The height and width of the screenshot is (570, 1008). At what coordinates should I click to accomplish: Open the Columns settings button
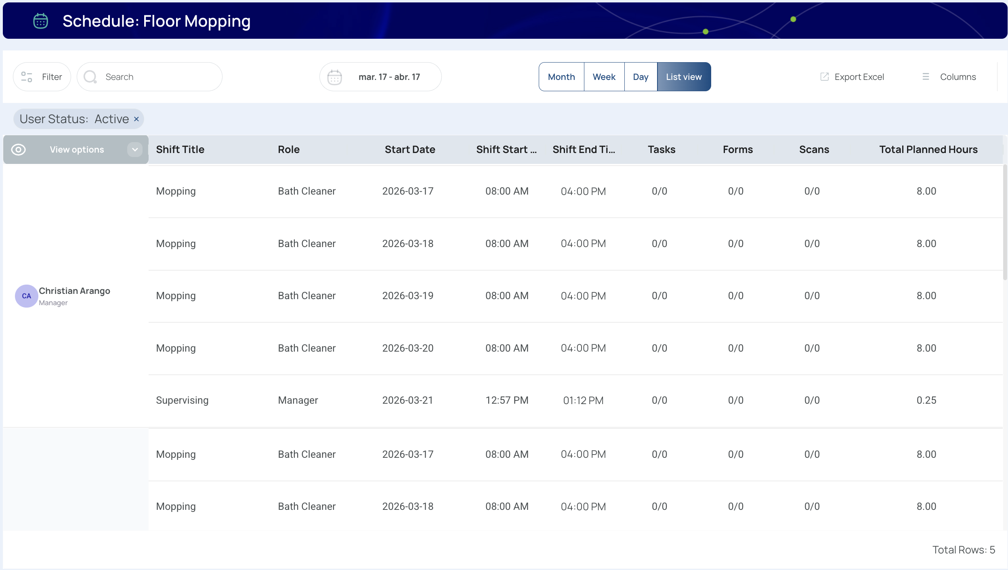958,77
